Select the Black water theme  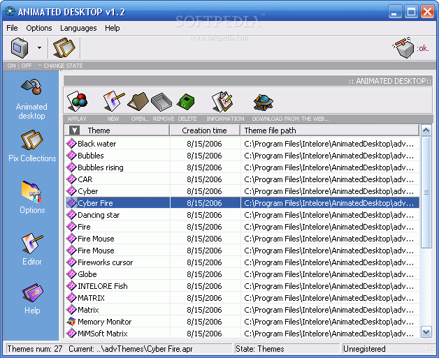pos(242,144)
